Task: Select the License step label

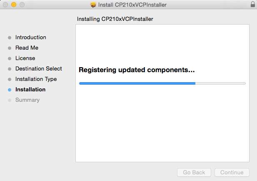Action: point(25,58)
